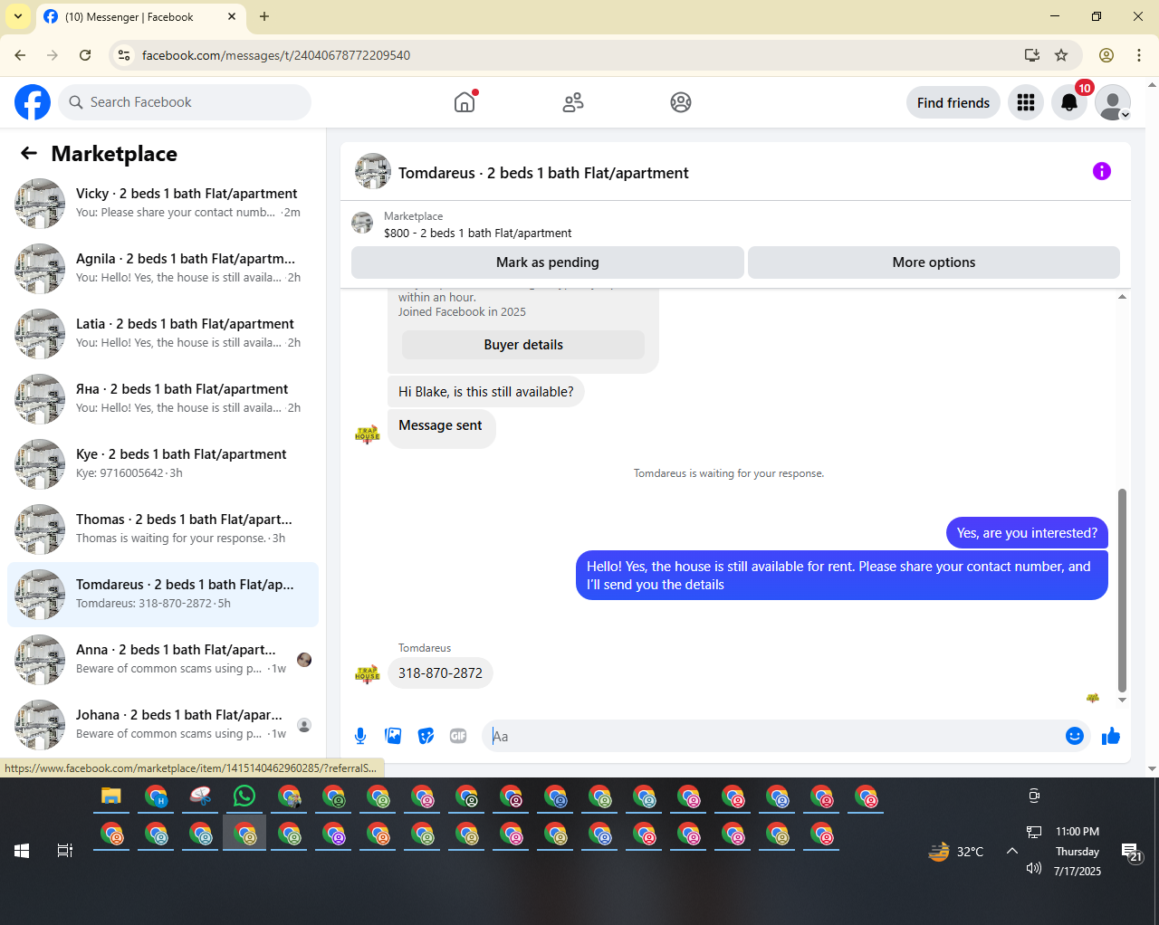1159x925 pixels.
Task: Open the Windows Start button
Action: [x=22, y=851]
